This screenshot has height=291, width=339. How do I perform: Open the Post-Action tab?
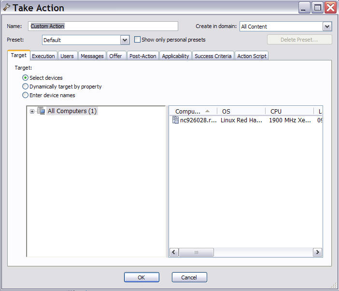(x=143, y=56)
